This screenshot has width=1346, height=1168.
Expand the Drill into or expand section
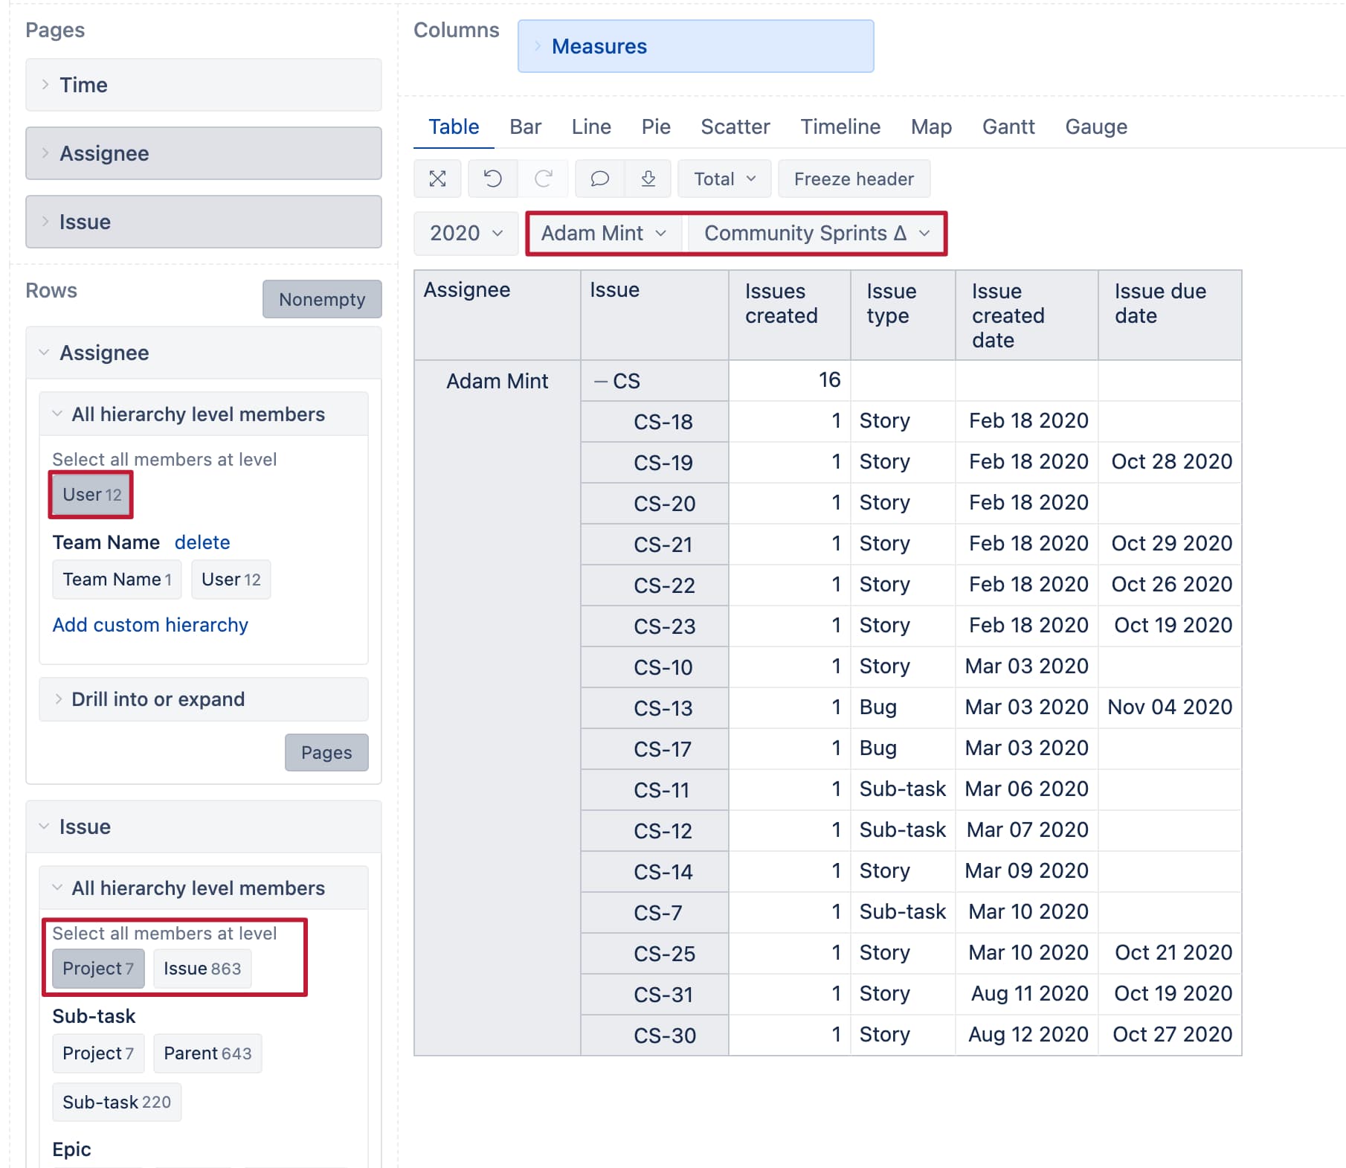pyautogui.click(x=158, y=699)
